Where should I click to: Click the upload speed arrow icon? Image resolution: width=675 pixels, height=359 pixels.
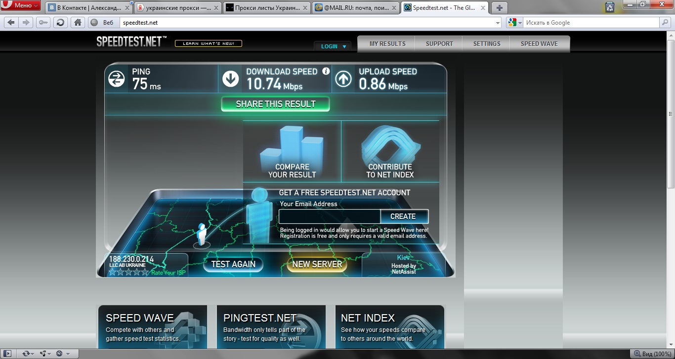click(343, 79)
